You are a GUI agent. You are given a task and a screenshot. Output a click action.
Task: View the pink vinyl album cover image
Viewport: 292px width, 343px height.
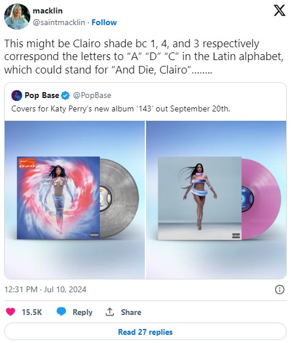[x=216, y=200]
